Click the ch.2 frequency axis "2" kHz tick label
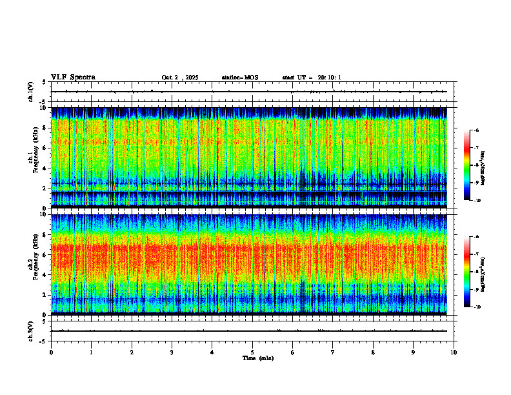 coord(45,295)
